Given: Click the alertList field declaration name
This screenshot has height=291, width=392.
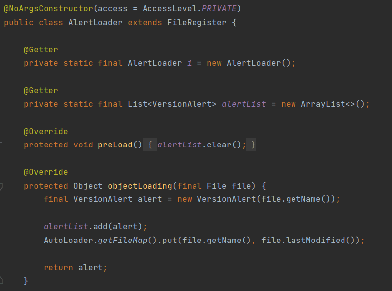Looking at the screenshot, I should tap(244, 104).
